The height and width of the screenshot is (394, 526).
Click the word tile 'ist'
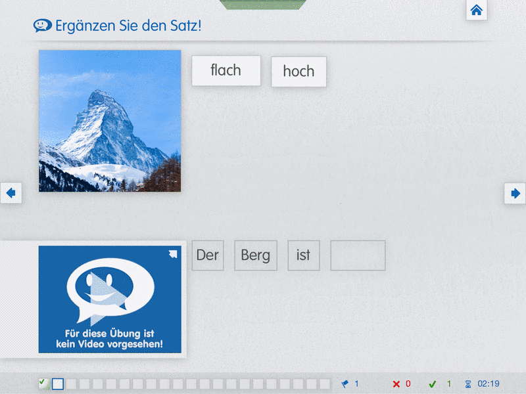click(x=303, y=255)
